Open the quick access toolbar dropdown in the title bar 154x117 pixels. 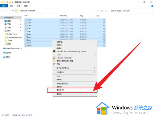tap(12, 2)
